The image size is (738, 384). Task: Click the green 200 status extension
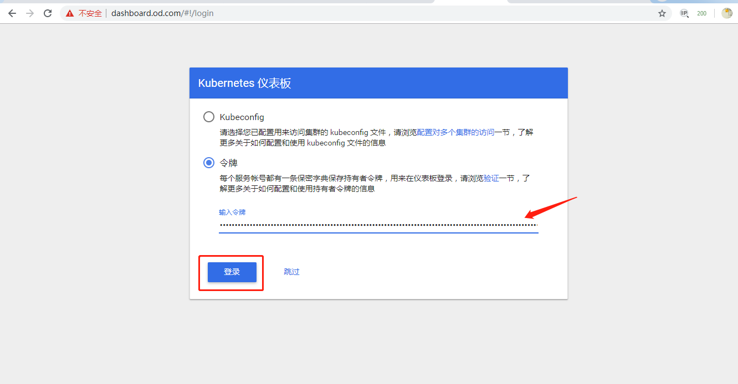[702, 13]
